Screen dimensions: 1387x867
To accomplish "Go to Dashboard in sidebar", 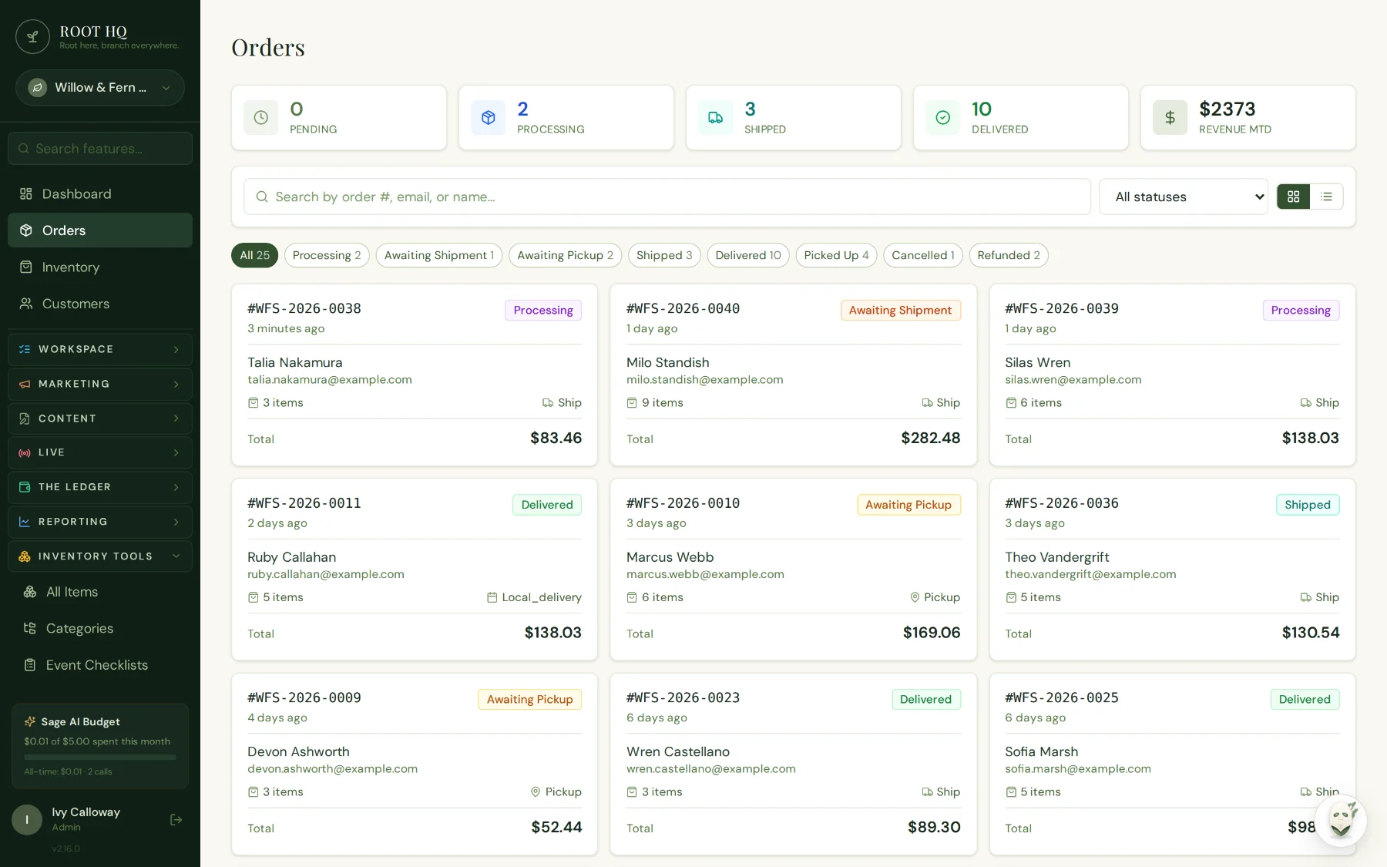I will click(x=100, y=194).
